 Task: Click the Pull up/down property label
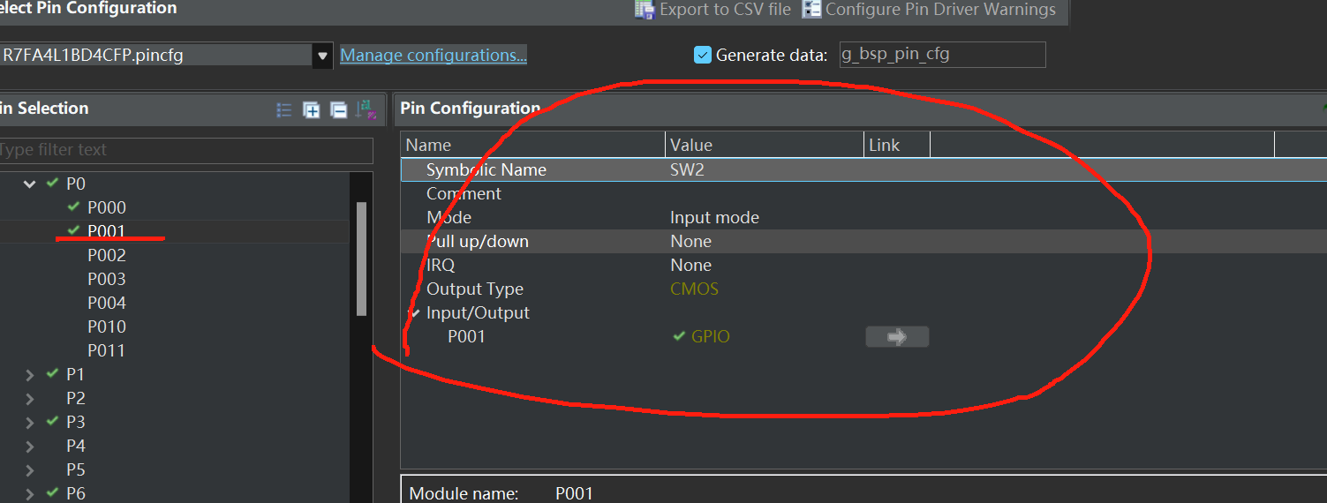(478, 241)
